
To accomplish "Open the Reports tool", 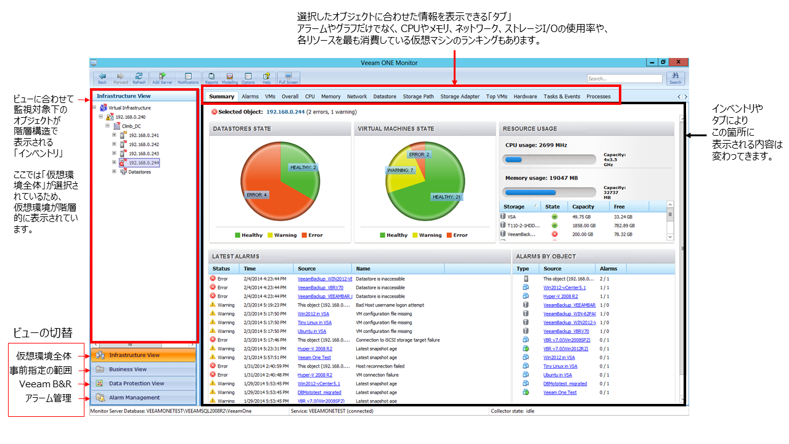I will pyautogui.click(x=211, y=77).
